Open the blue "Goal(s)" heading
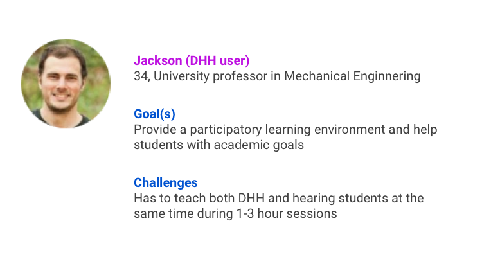Screen dimensions: 482x257 pos(154,114)
